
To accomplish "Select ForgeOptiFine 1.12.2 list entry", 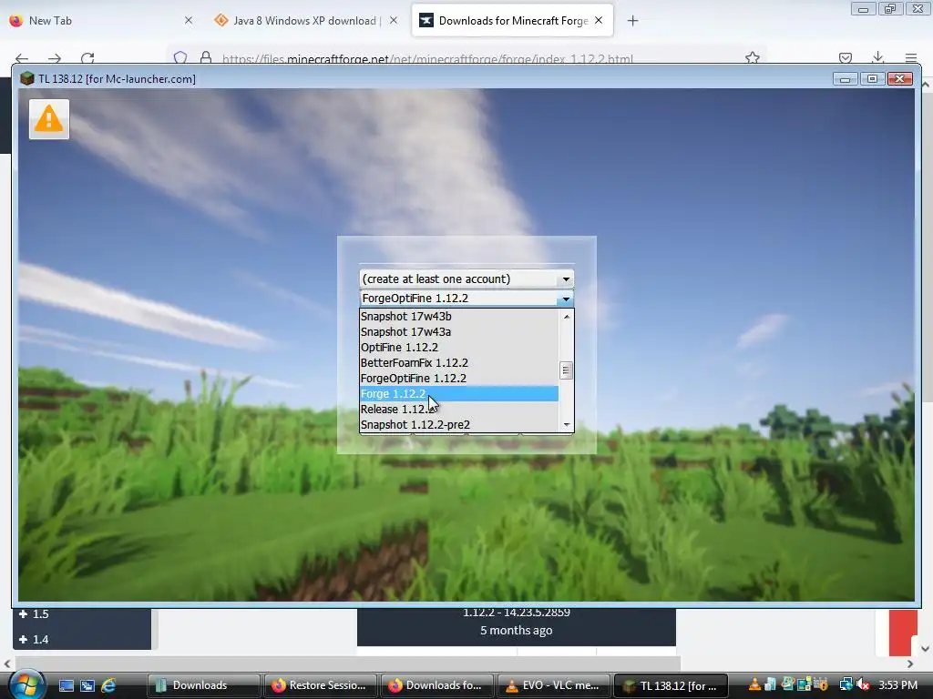I will (459, 378).
